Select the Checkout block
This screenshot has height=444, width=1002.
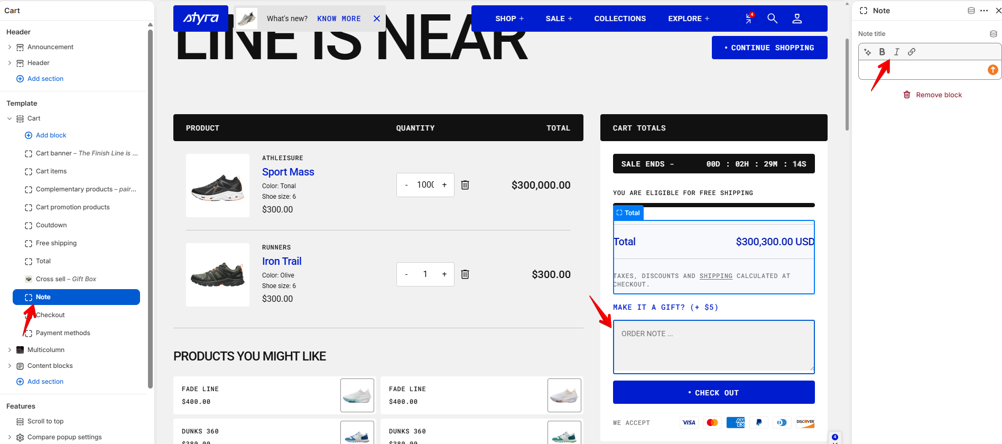coord(76,315)
